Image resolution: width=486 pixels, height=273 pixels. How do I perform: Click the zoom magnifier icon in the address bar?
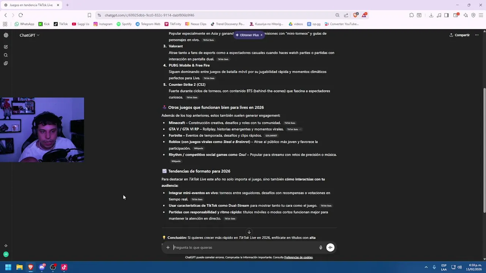(x=337, y=15)
